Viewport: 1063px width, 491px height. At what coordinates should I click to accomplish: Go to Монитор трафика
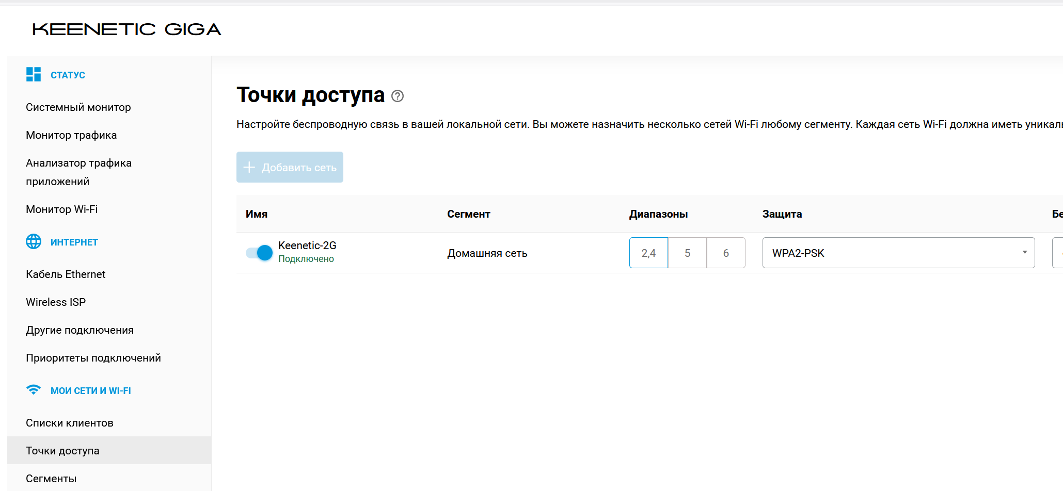coord(71,135)
